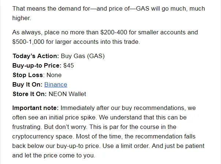Click the "Buy-up-to Price:" bold label

(x=37, y=65)
